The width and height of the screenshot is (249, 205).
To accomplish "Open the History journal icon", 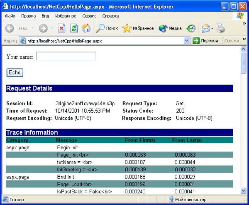I will tap(191, 28).
